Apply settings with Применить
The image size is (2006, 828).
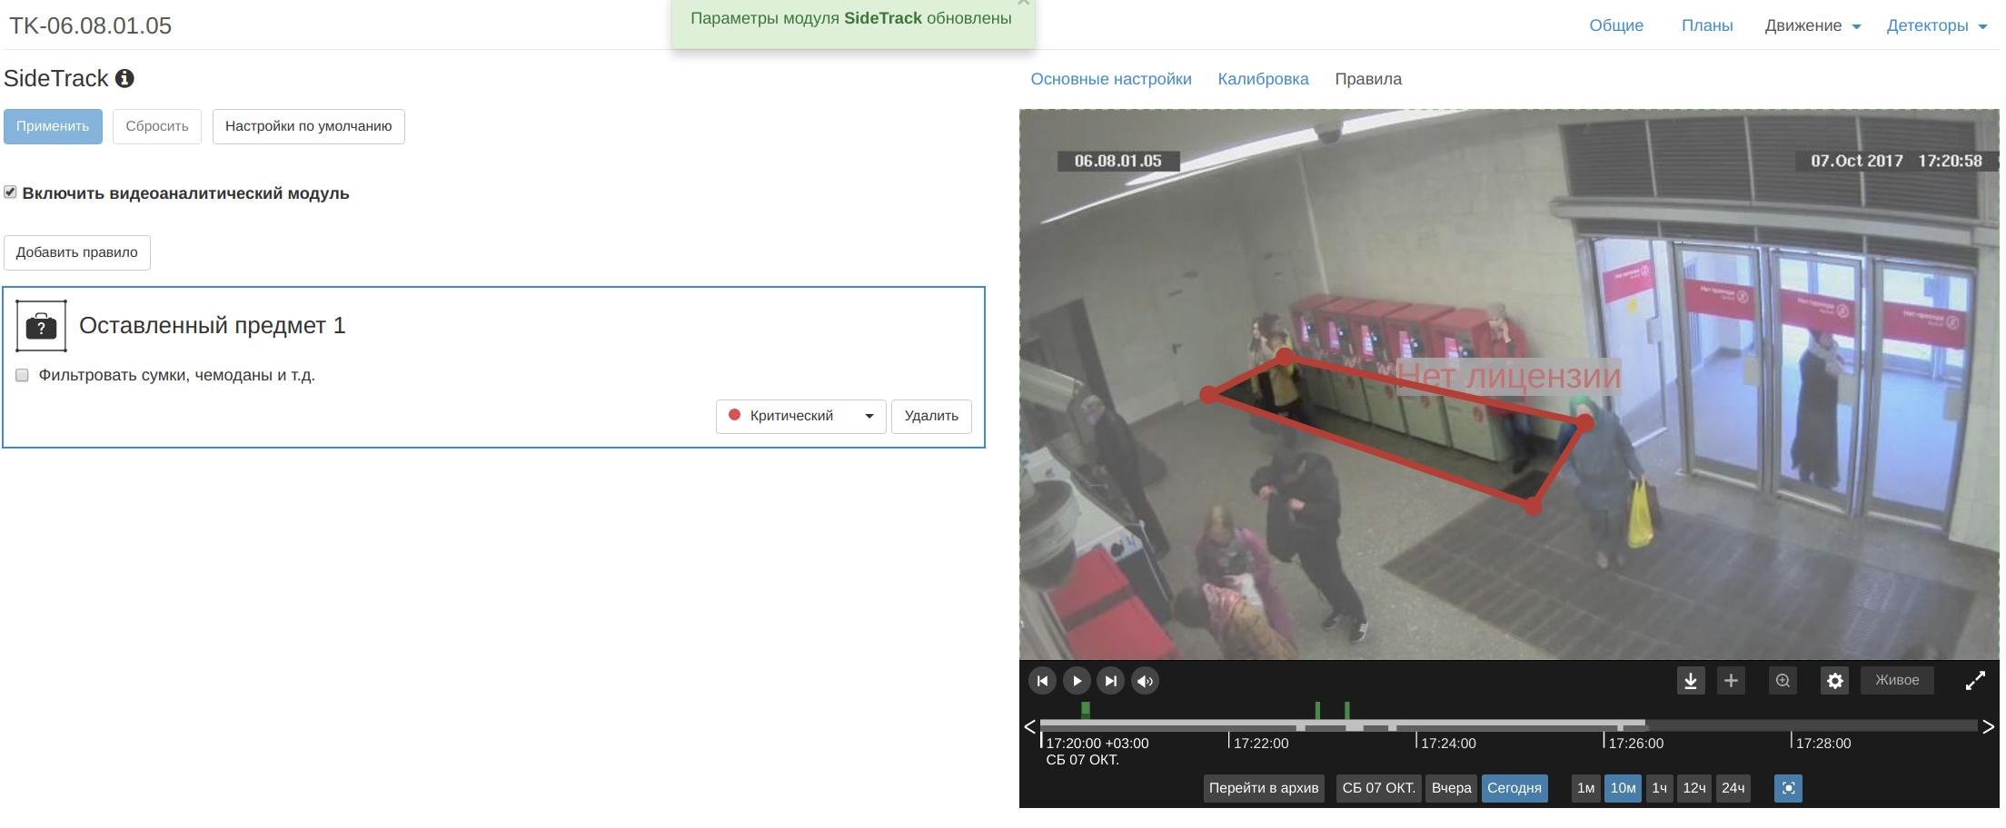tap(53, 126)
